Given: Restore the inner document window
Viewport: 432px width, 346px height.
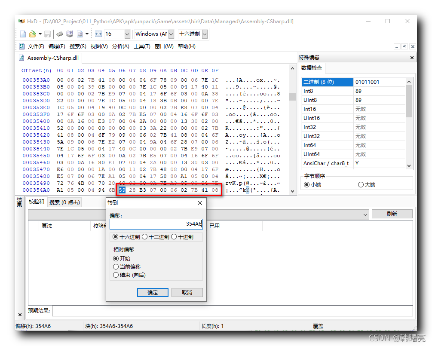Looking at the screenshot, I should (x=404, y=46).
